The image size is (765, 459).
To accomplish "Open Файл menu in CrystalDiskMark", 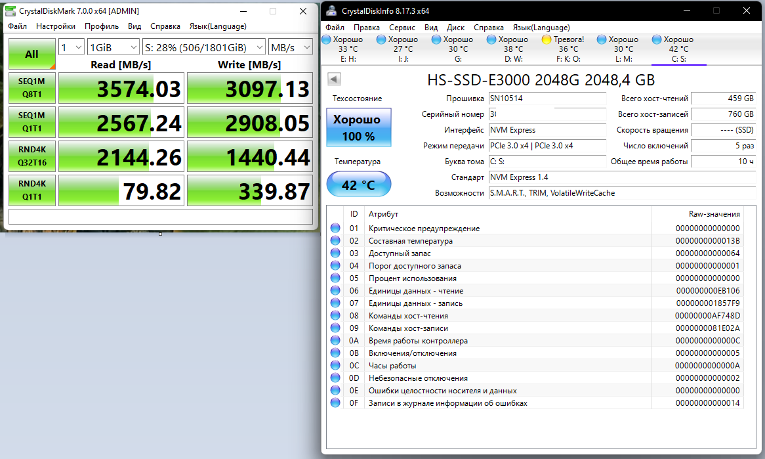I will 18,26.
